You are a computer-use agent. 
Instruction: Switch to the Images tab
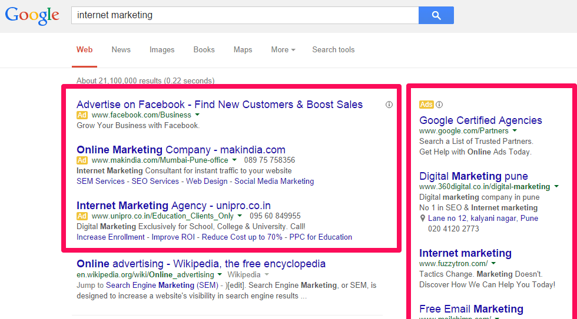point(162,49)
